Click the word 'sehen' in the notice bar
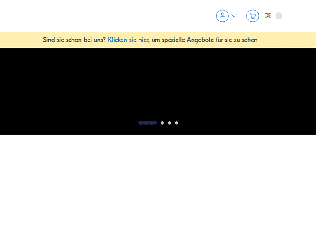316x237 pixels. 249,40
